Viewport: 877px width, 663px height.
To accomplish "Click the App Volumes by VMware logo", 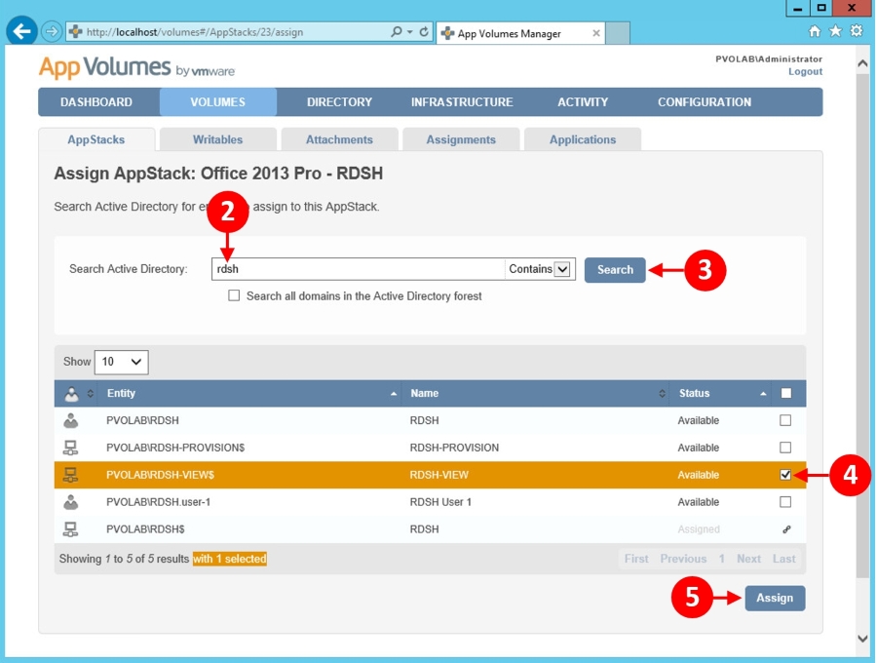I will click(x=137, y=67).
